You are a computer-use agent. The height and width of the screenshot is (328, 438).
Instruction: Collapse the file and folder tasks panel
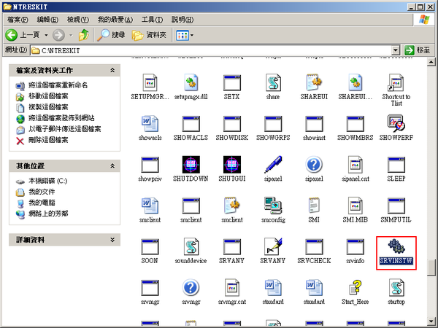(x=112, y=70)
